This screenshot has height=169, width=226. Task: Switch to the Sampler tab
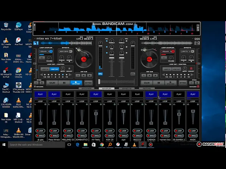[x=107, y=88]
